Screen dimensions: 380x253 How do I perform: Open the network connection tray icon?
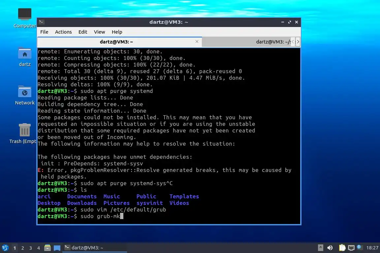(351, 248)
